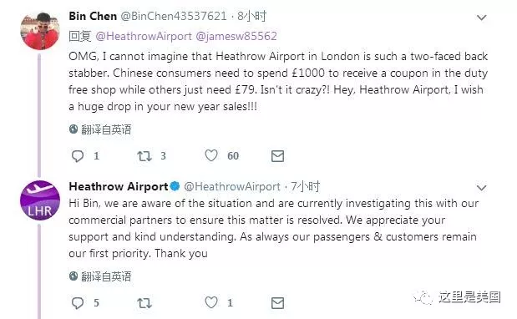The height and width of the screenshot is (319, 517).
Task: View Heathrow LHR purple avatar
Action: pyautogui.click(x=40, y=200)
